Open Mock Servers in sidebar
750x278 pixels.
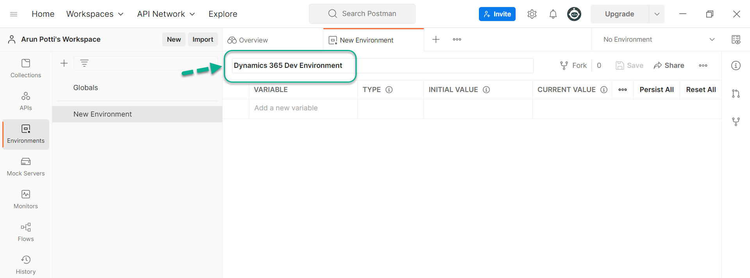point(26,167)
